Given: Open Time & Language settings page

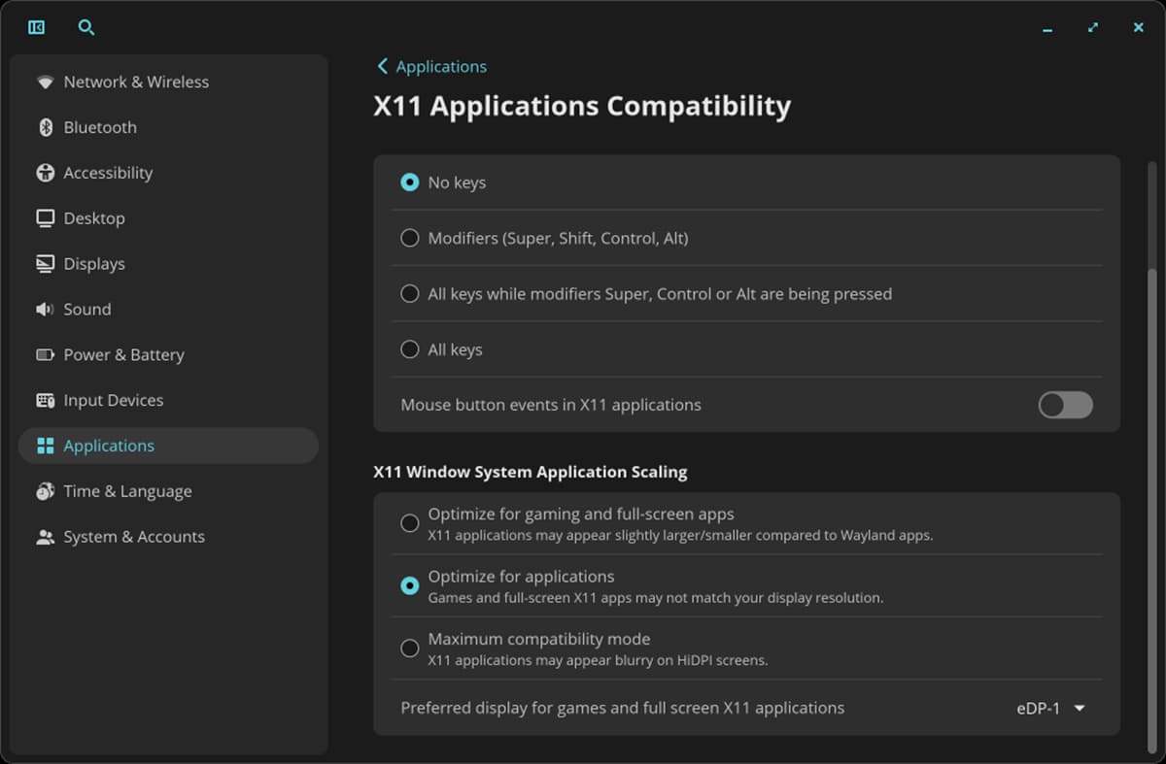Looking at the screenshot, I should coord(127,491).
